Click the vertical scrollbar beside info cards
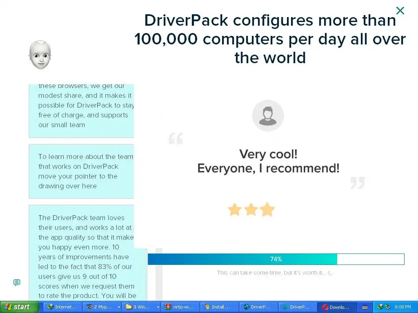Image resolution: width=418 pixels, height=313 pixels. [159, 274]
